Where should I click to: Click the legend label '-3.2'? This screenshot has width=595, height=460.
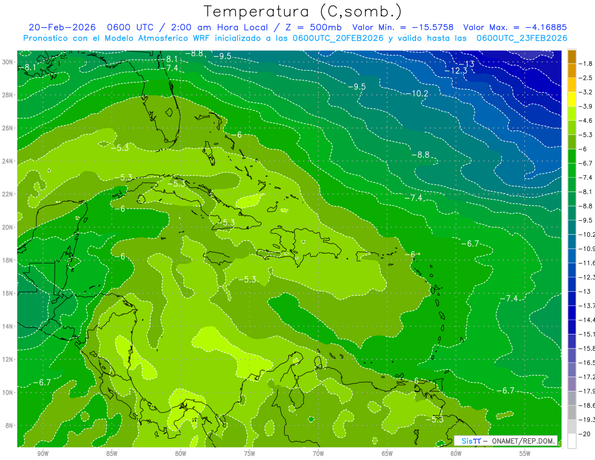586,92
